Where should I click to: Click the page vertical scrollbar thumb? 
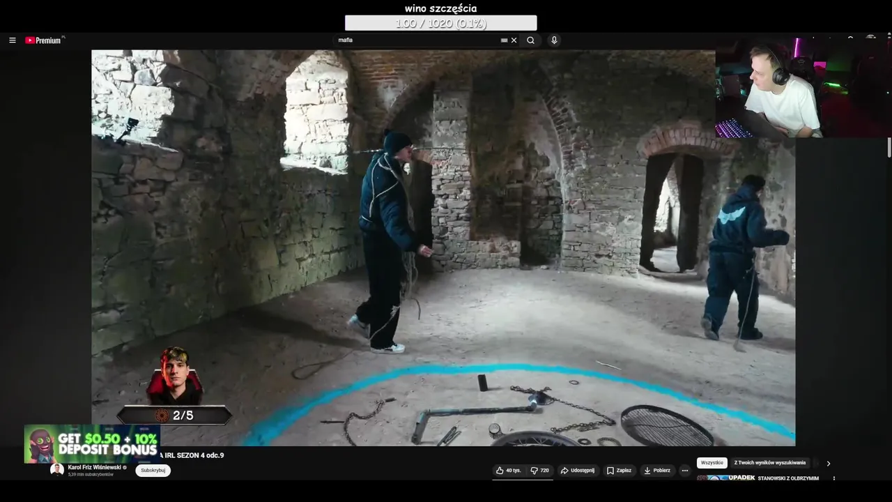click(x=889, y=147)
